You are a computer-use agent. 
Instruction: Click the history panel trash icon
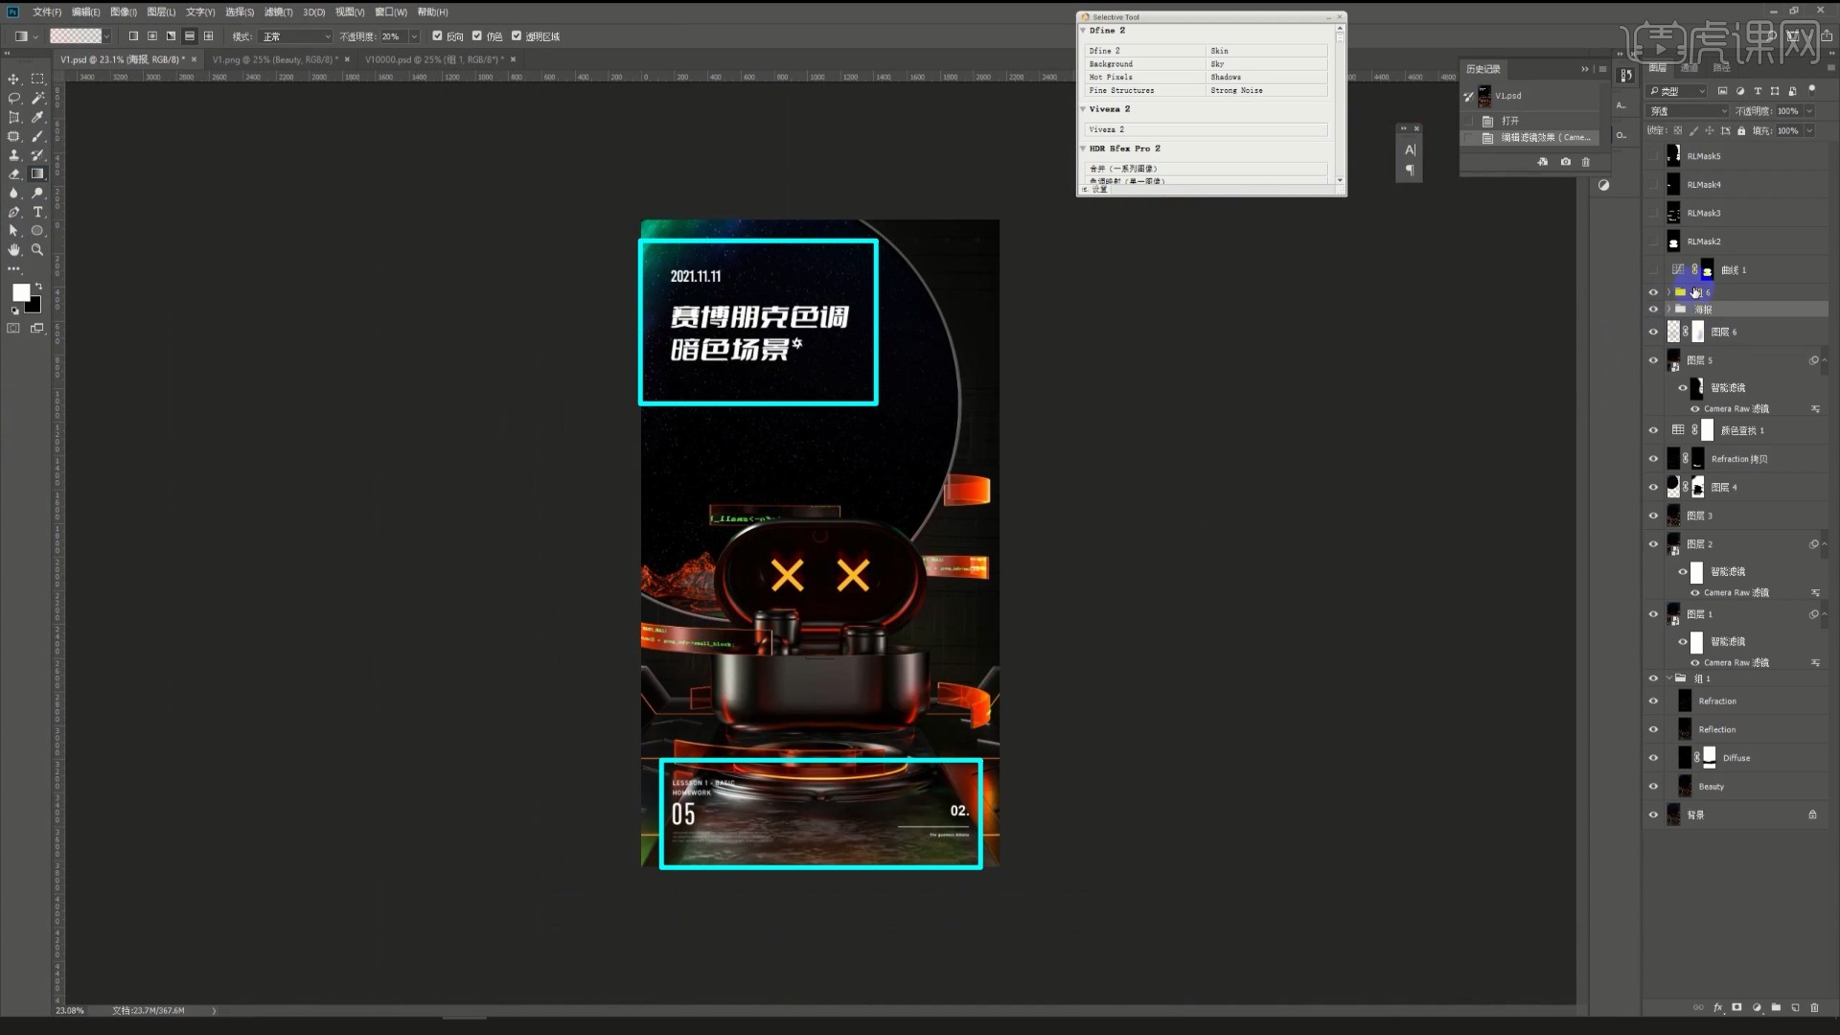[1585, 162]
